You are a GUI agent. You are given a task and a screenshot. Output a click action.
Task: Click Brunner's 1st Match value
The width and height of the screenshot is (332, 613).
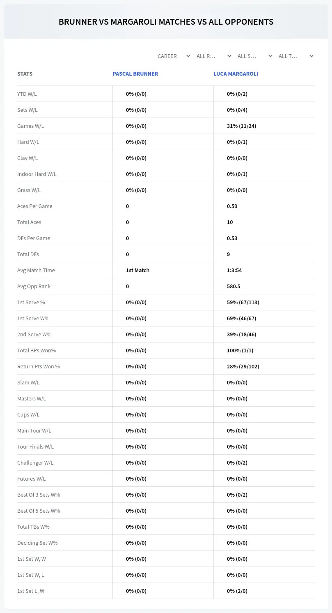coord(137,270)
